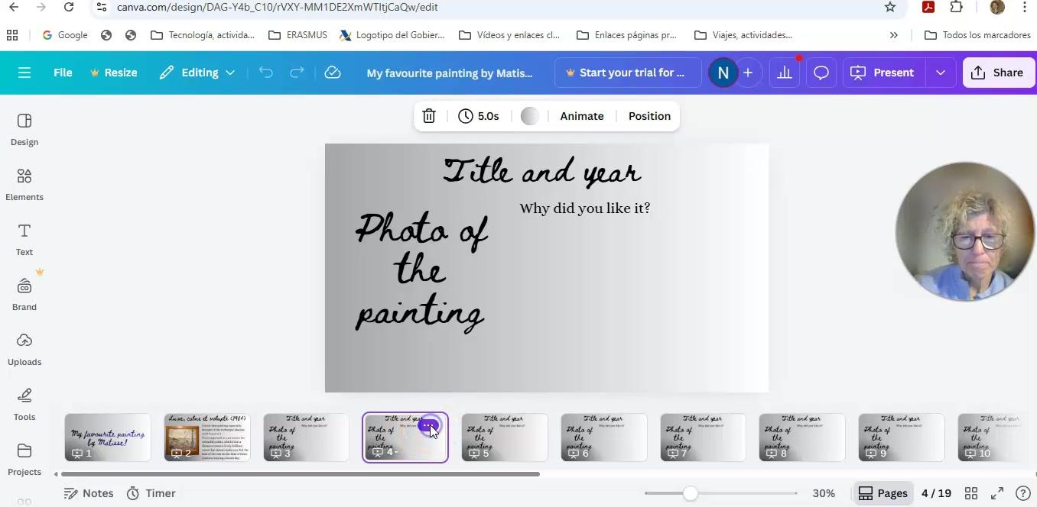Open page 4 more options button
The width and height of the screenshot is (1037, 507).
(x=427, y=426)
